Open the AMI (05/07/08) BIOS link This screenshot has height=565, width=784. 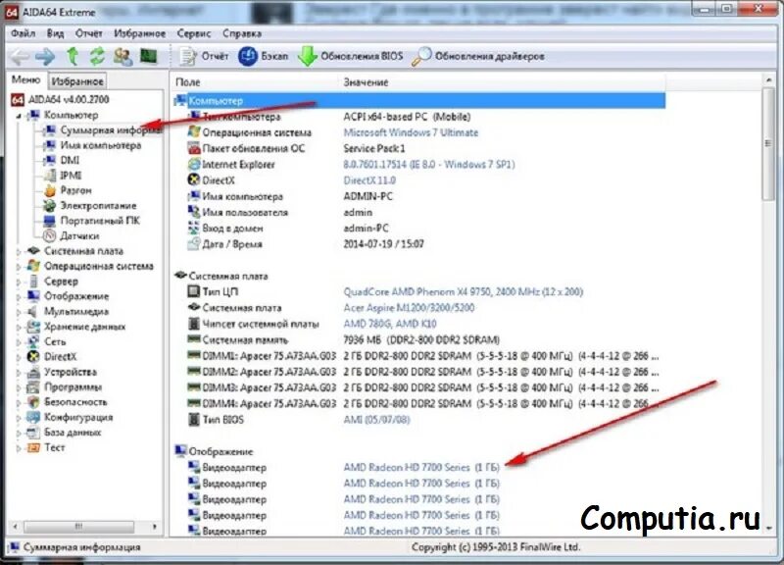(x=376, y=420)
